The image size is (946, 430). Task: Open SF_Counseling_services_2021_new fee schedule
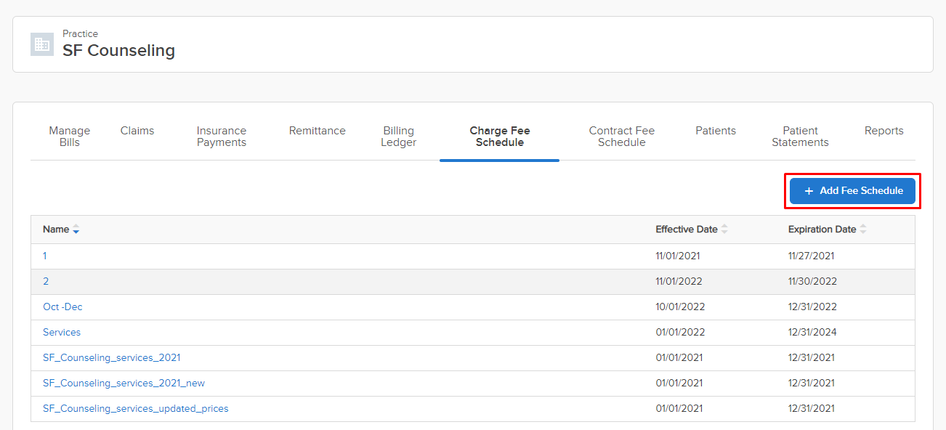[124, 383]
